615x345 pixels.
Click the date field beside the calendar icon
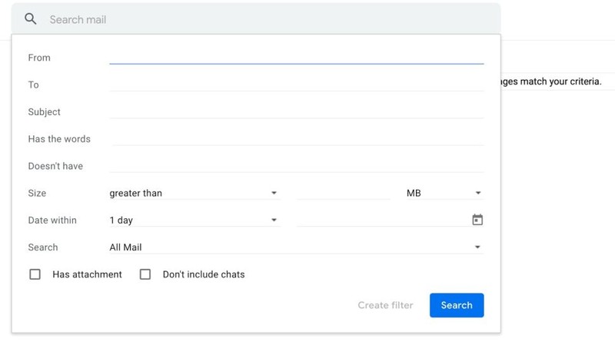click(x=382, y=220)
